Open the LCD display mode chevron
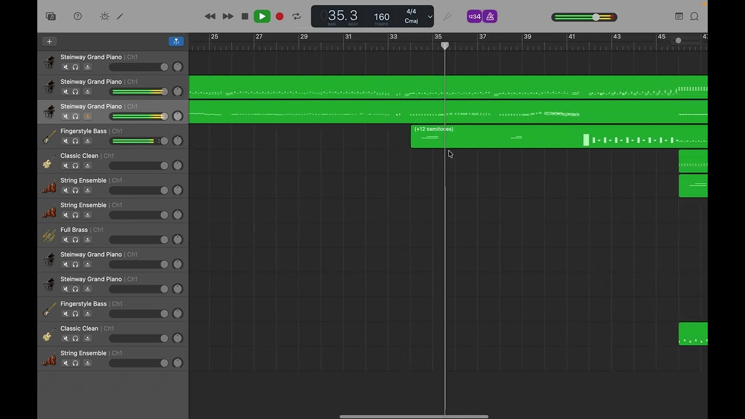The height and width of the screenshot is (419, 745). pyautogui.click(x=430, y=16)
